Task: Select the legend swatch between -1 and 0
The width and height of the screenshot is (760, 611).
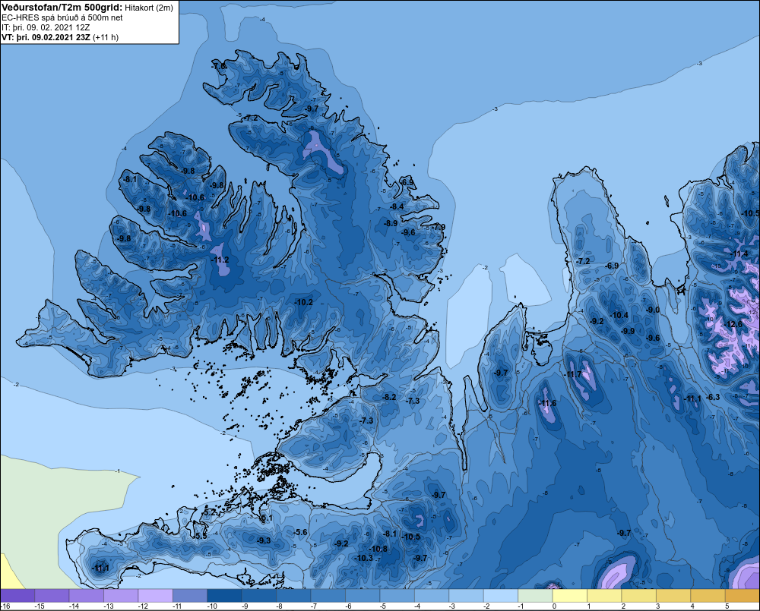Action: tap(535, 596)
